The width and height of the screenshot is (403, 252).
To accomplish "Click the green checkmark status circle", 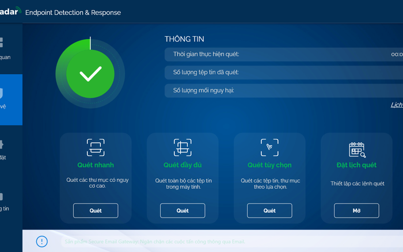I will (x=90, y=74).
